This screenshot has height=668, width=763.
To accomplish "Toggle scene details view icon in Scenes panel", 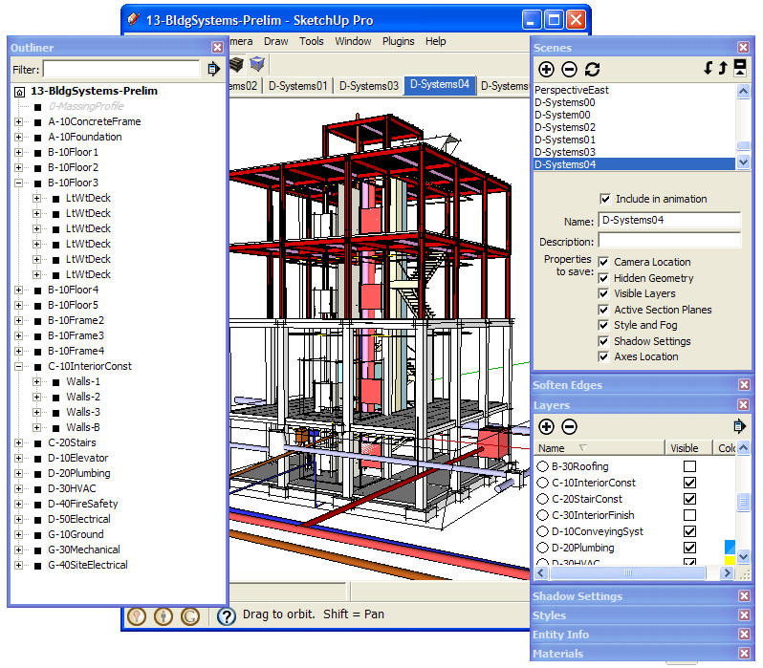I will coord(740,68).
